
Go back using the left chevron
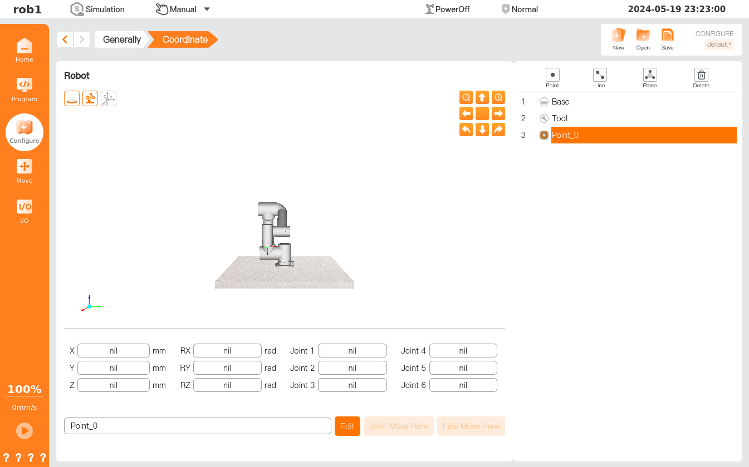click(65, 39)
